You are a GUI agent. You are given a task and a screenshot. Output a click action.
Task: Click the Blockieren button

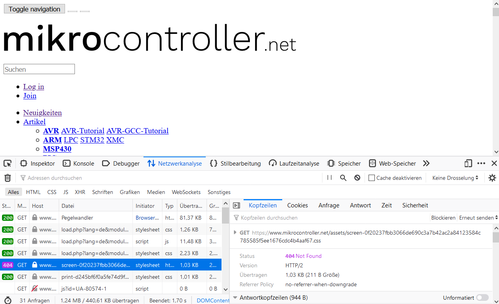point(443,218)
